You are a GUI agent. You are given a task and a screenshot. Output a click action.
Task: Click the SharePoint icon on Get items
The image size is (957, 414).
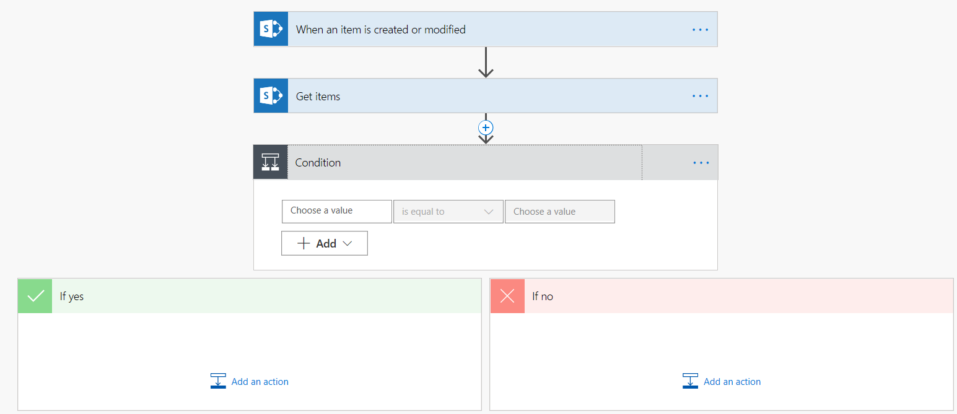point(270,95)
